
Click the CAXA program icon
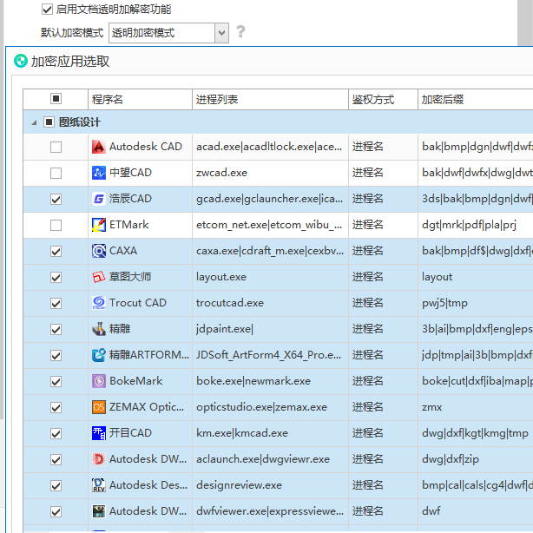99,251
